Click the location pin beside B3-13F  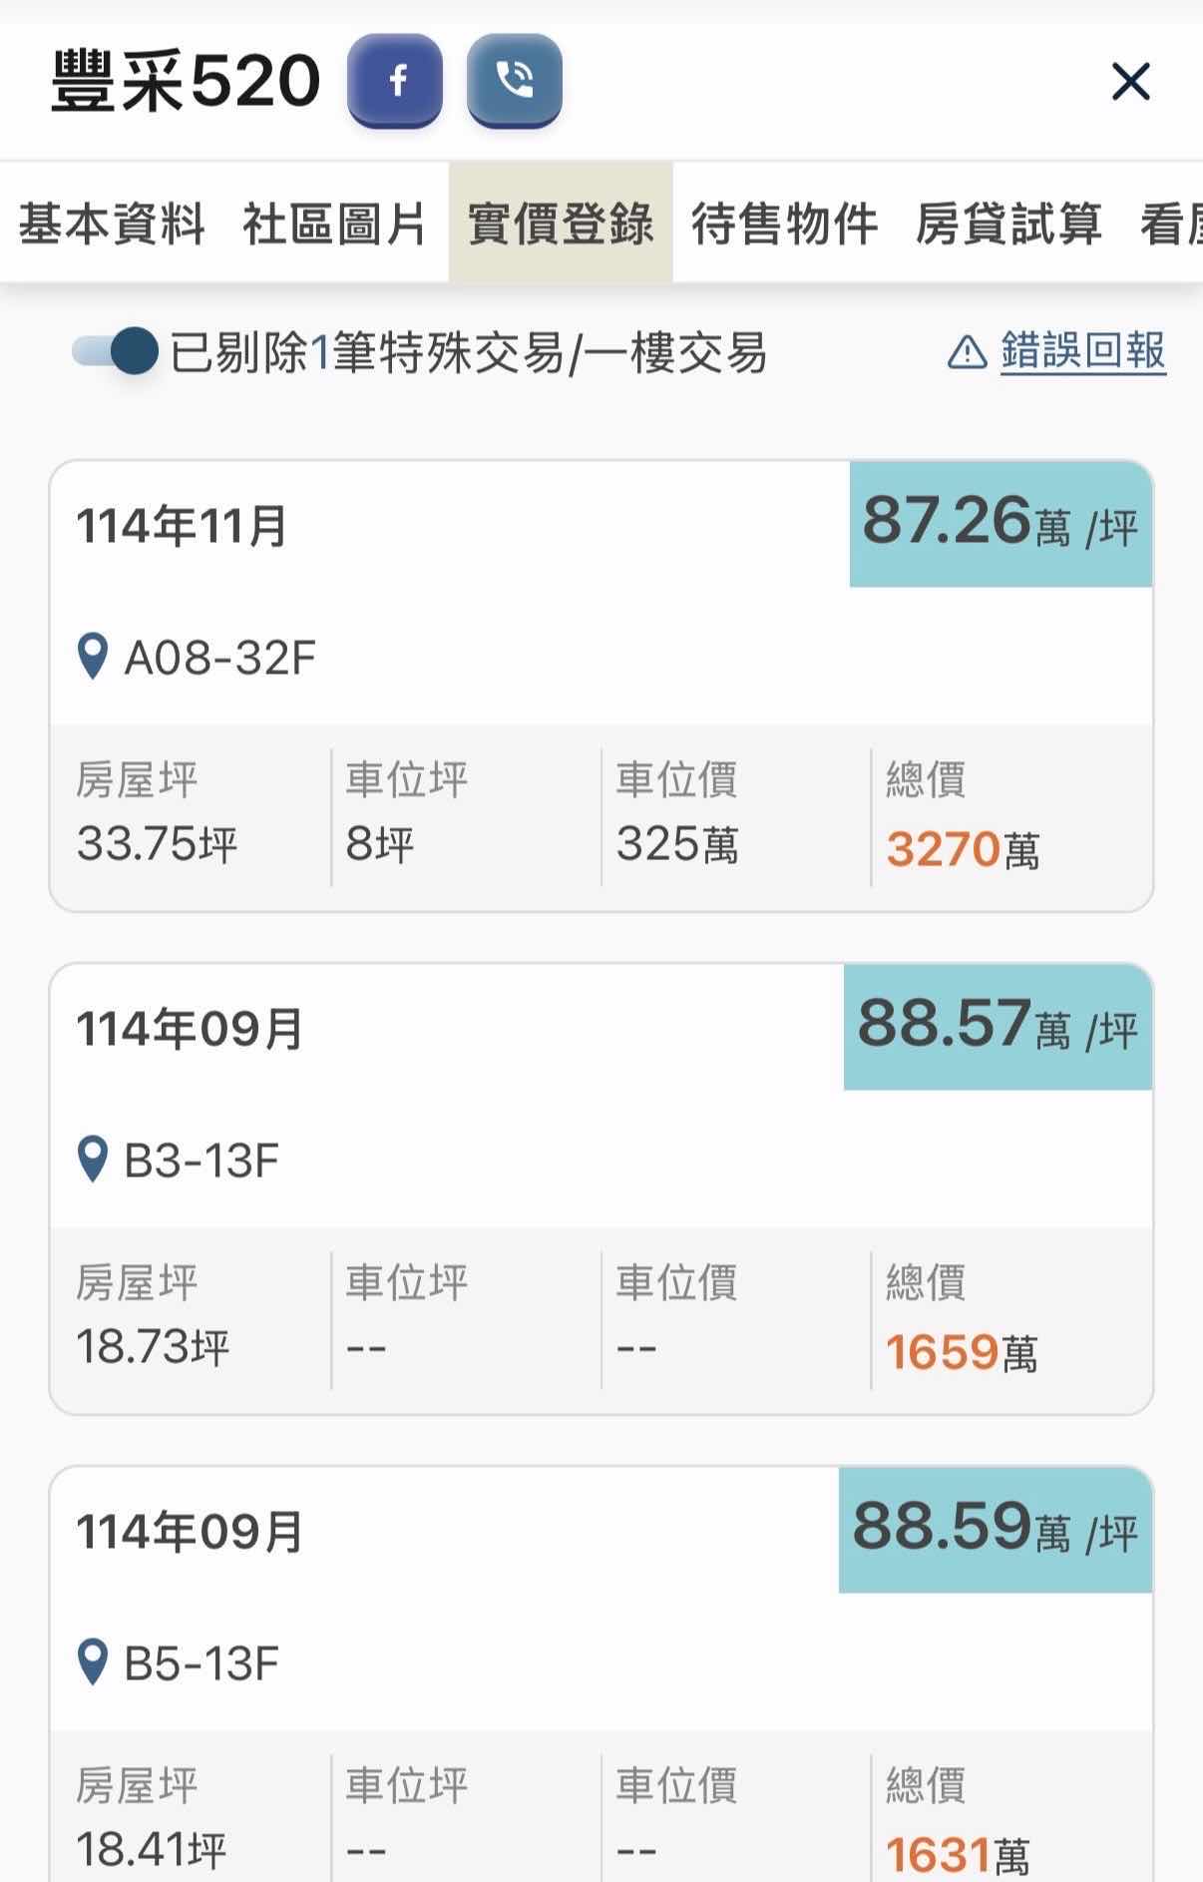93,1161
